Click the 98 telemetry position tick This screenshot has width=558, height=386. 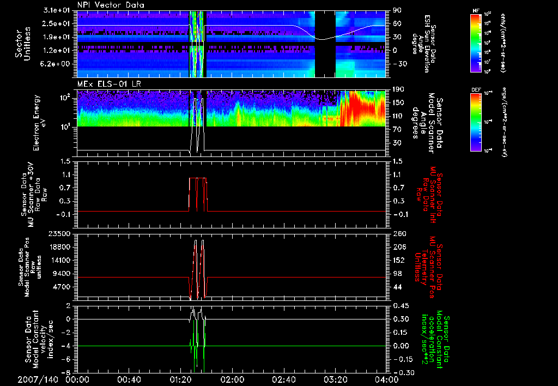pyautogui.click(x=397, y=274)
